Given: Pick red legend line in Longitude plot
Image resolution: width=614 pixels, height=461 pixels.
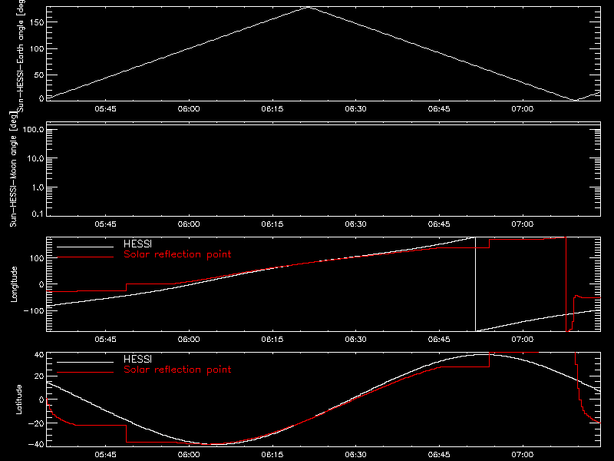Looking at the screenshot, I should click(85, 257).
